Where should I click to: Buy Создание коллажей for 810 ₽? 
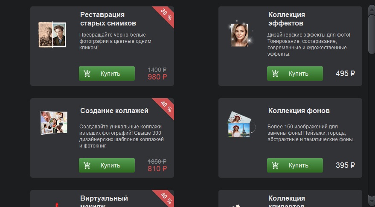click(x=107, y=165)
